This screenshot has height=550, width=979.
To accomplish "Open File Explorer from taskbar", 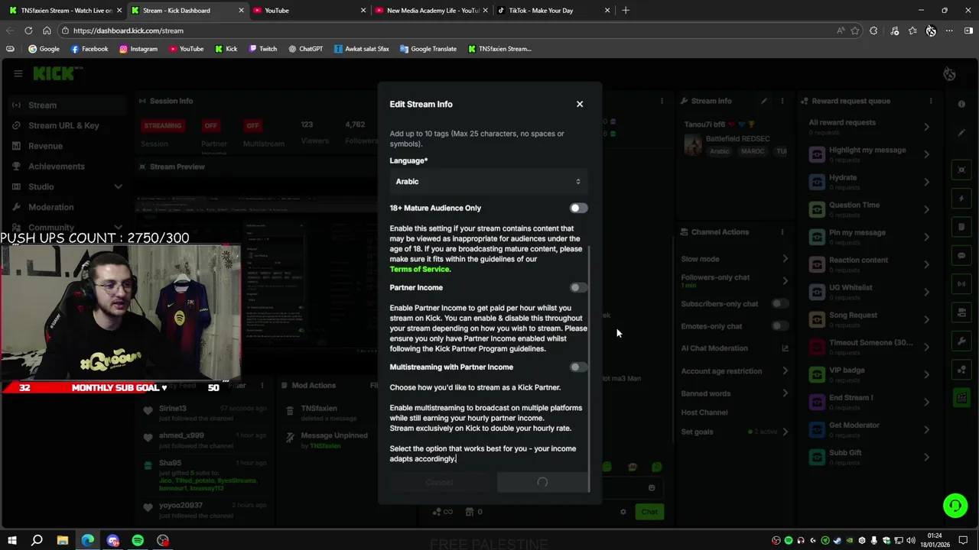I will (63, 541).
